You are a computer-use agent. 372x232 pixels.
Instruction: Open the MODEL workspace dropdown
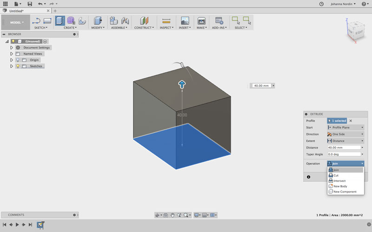(16, 22)
